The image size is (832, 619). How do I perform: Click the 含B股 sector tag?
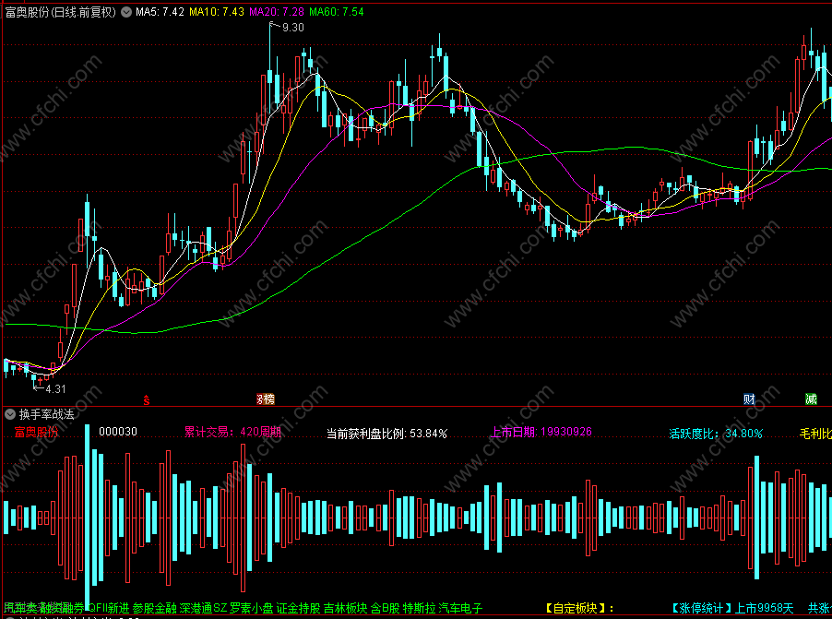[x=386, y=608]
